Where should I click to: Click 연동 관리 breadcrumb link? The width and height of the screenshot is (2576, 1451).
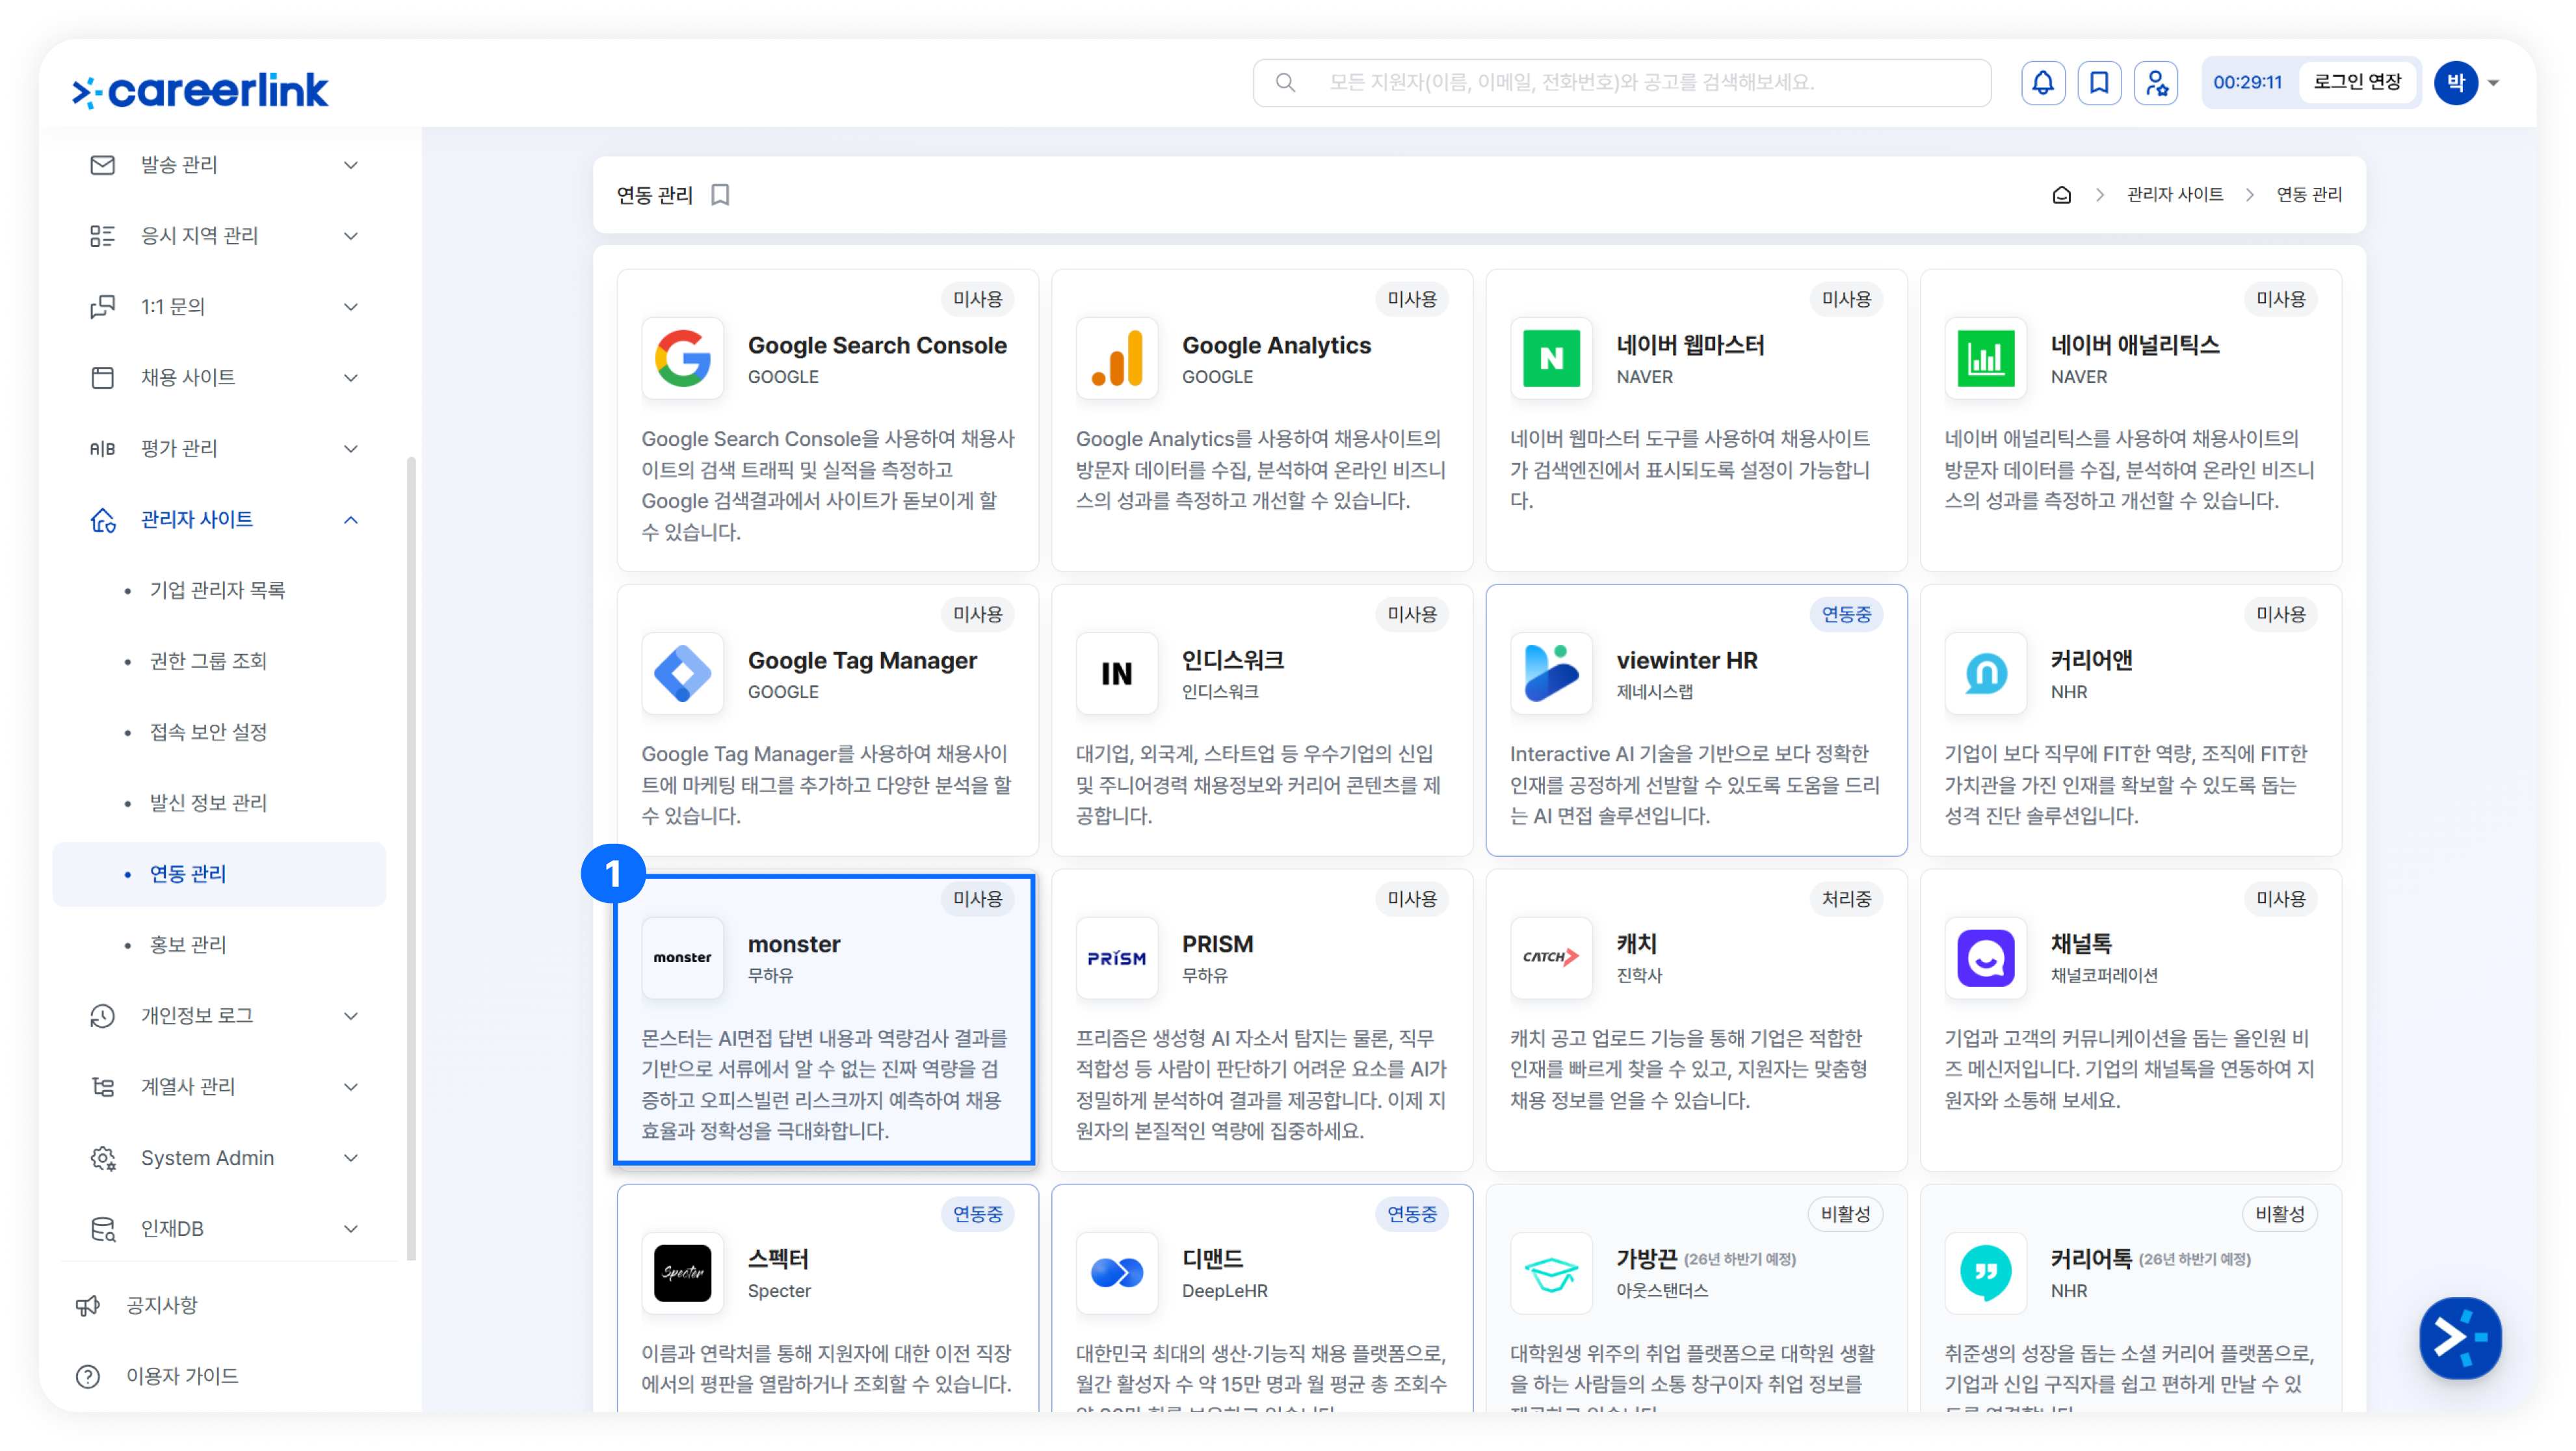click(2309, 194)
